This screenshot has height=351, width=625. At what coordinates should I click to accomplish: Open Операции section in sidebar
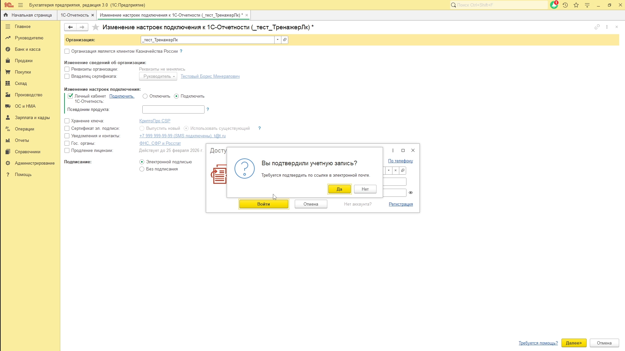coord(30,129)
